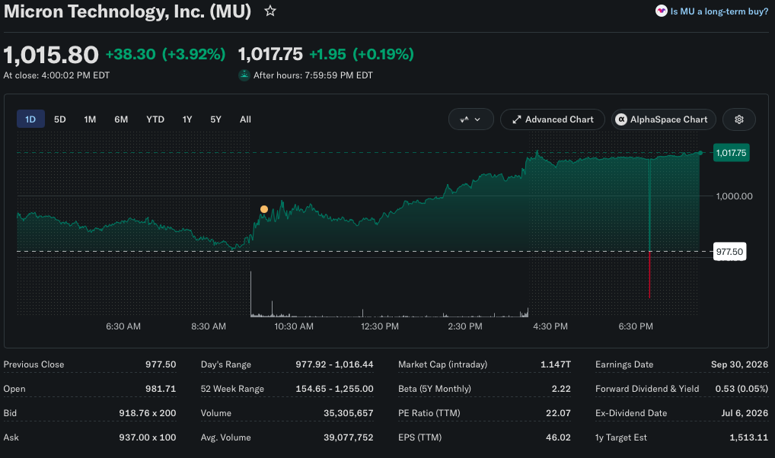The width and height of the screenshot is (775, 458).
Task: Click the Beta (5Y Monthly) label
Action: (435, 388)
